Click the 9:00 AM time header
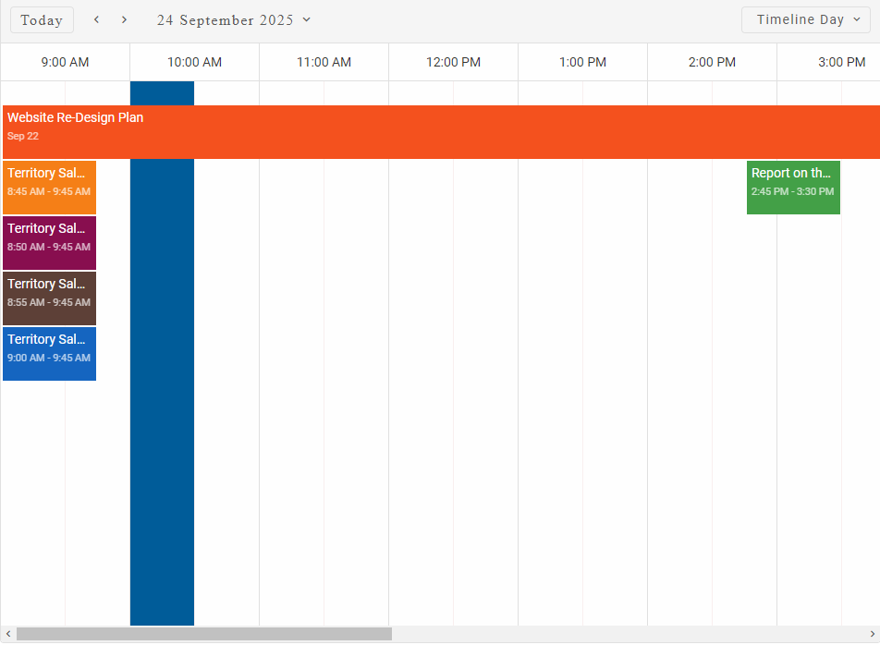The height and width of the screenshot is (645, 880). [65, 62]
